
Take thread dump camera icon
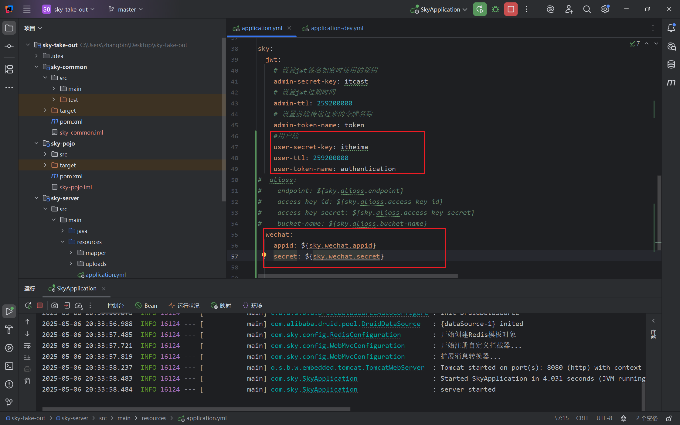(55, 305)
